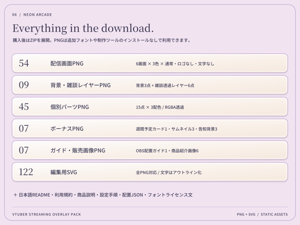Click the PNG + SVG / STATIC ASSETS footer
Screen dimensions: 300x225
point(262,214)
